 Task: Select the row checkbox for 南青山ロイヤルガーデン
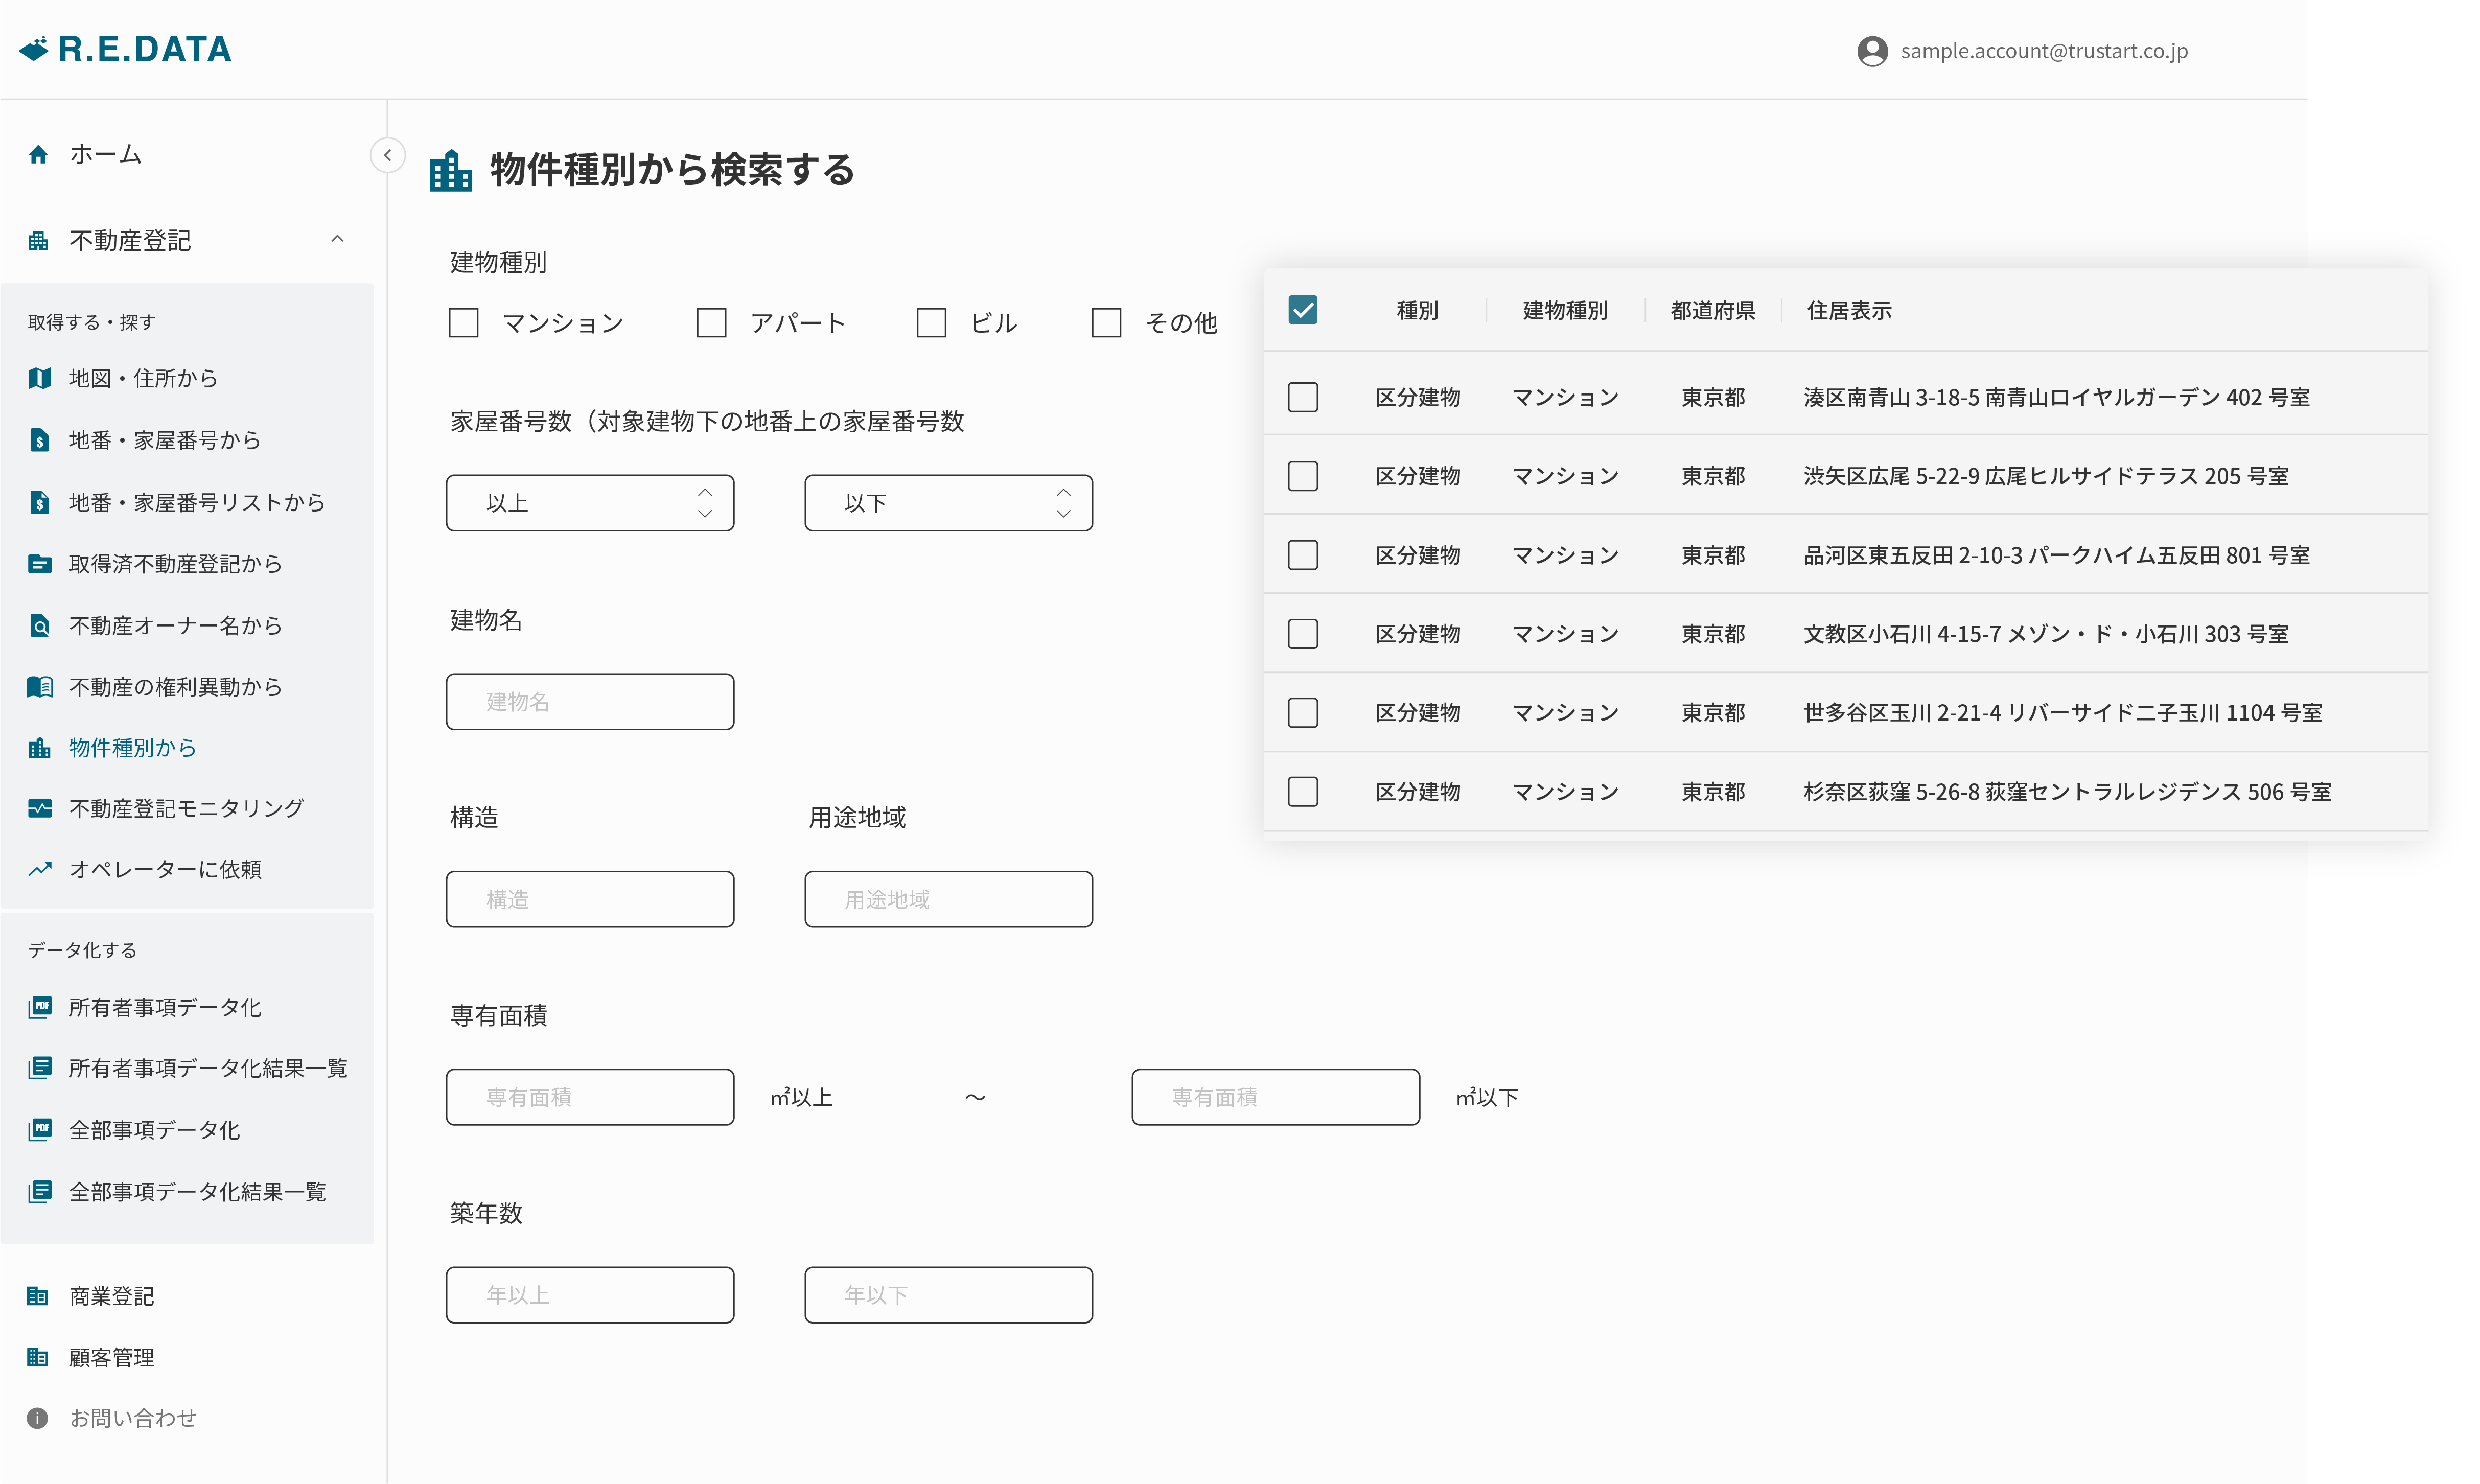tap(1302, 397)
